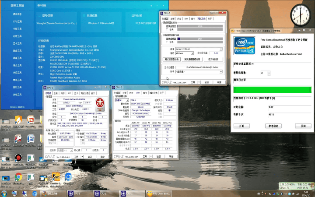Click the Zhaoxin red logo in CPU-Z

[100, 105]
